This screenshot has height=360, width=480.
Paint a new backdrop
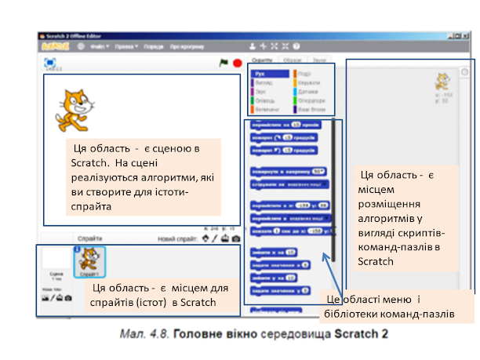tap(53, 298)
